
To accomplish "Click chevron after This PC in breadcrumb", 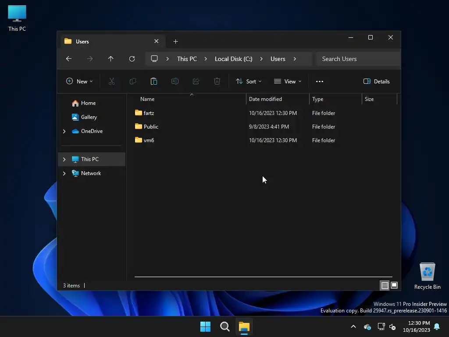I will click(x=206, y=59).
